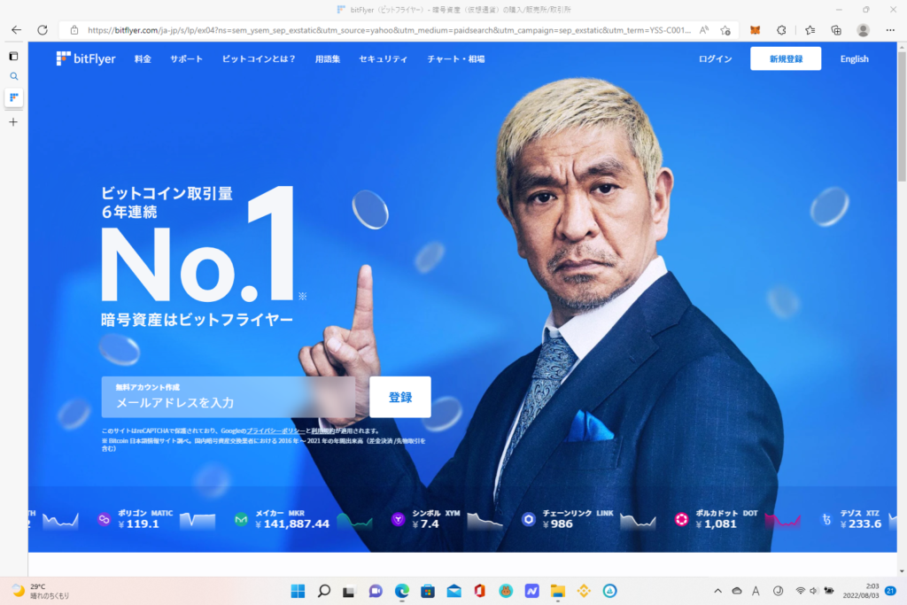Refresh the page with reload icon
This screenshot has width=907, height=605.
[x=42, y=30]
